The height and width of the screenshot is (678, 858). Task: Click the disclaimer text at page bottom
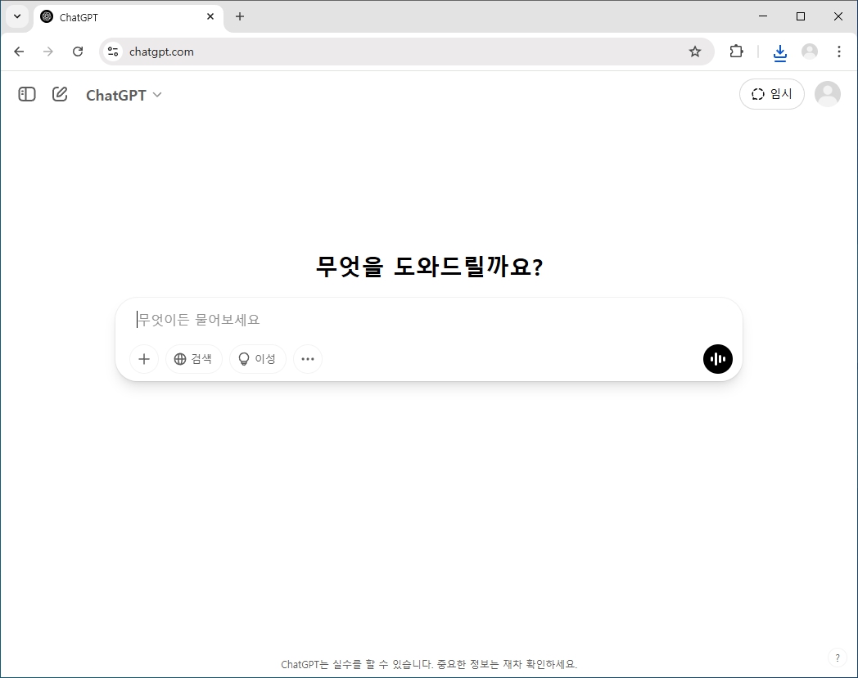coord(429,664)
